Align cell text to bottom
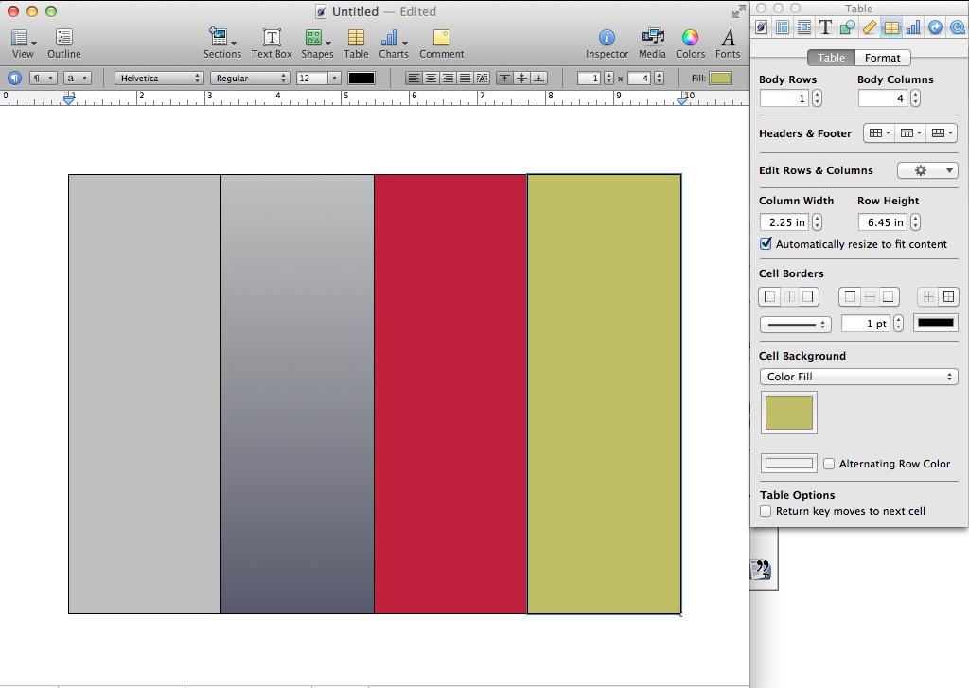Screen dimensions: 969x688 [x=539, y=78]
